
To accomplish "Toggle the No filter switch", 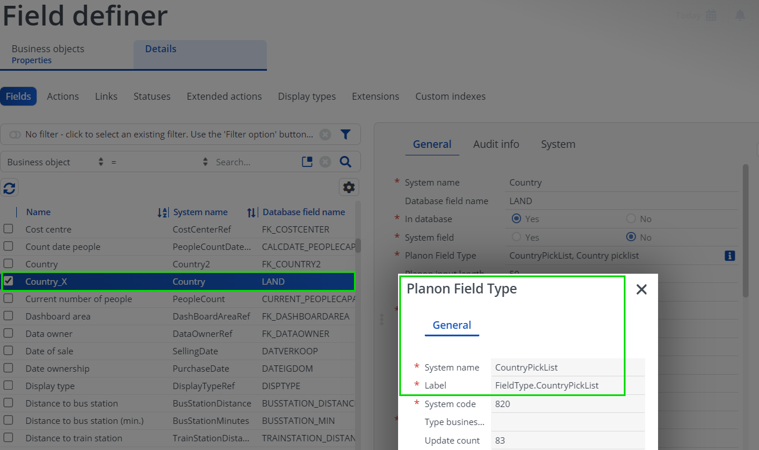I will [15, 135].
